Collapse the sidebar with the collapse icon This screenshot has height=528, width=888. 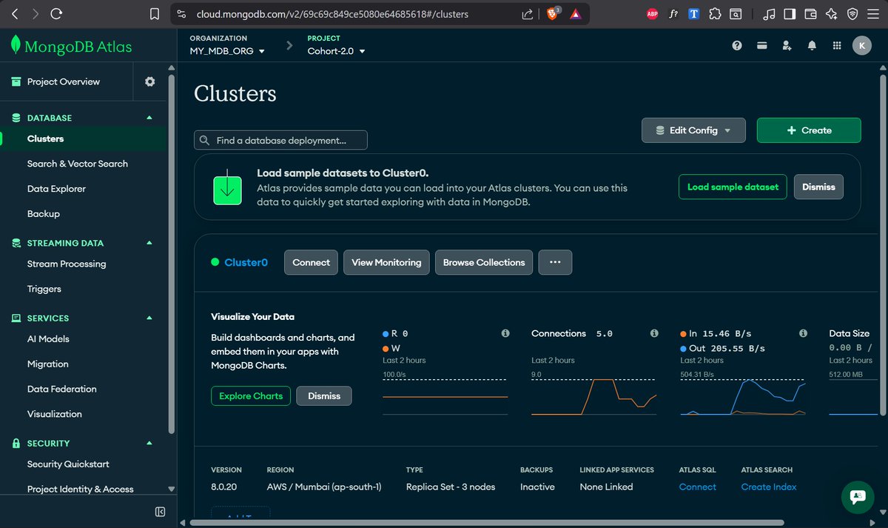click(x=160, y=512)
